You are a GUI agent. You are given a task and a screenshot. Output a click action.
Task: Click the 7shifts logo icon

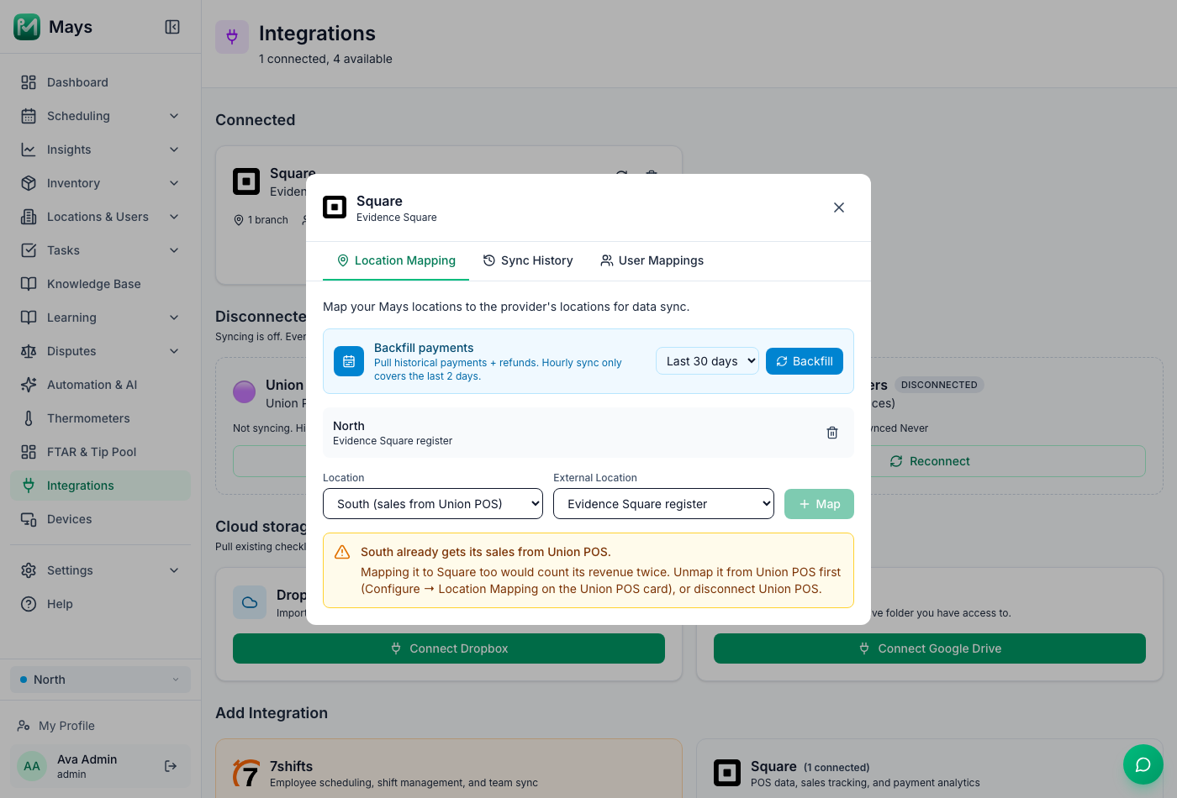point(246,773)
